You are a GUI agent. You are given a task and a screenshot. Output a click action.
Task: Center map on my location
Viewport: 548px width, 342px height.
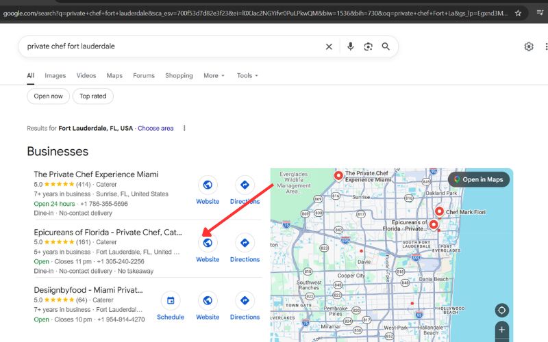click(x=502, y=310)
